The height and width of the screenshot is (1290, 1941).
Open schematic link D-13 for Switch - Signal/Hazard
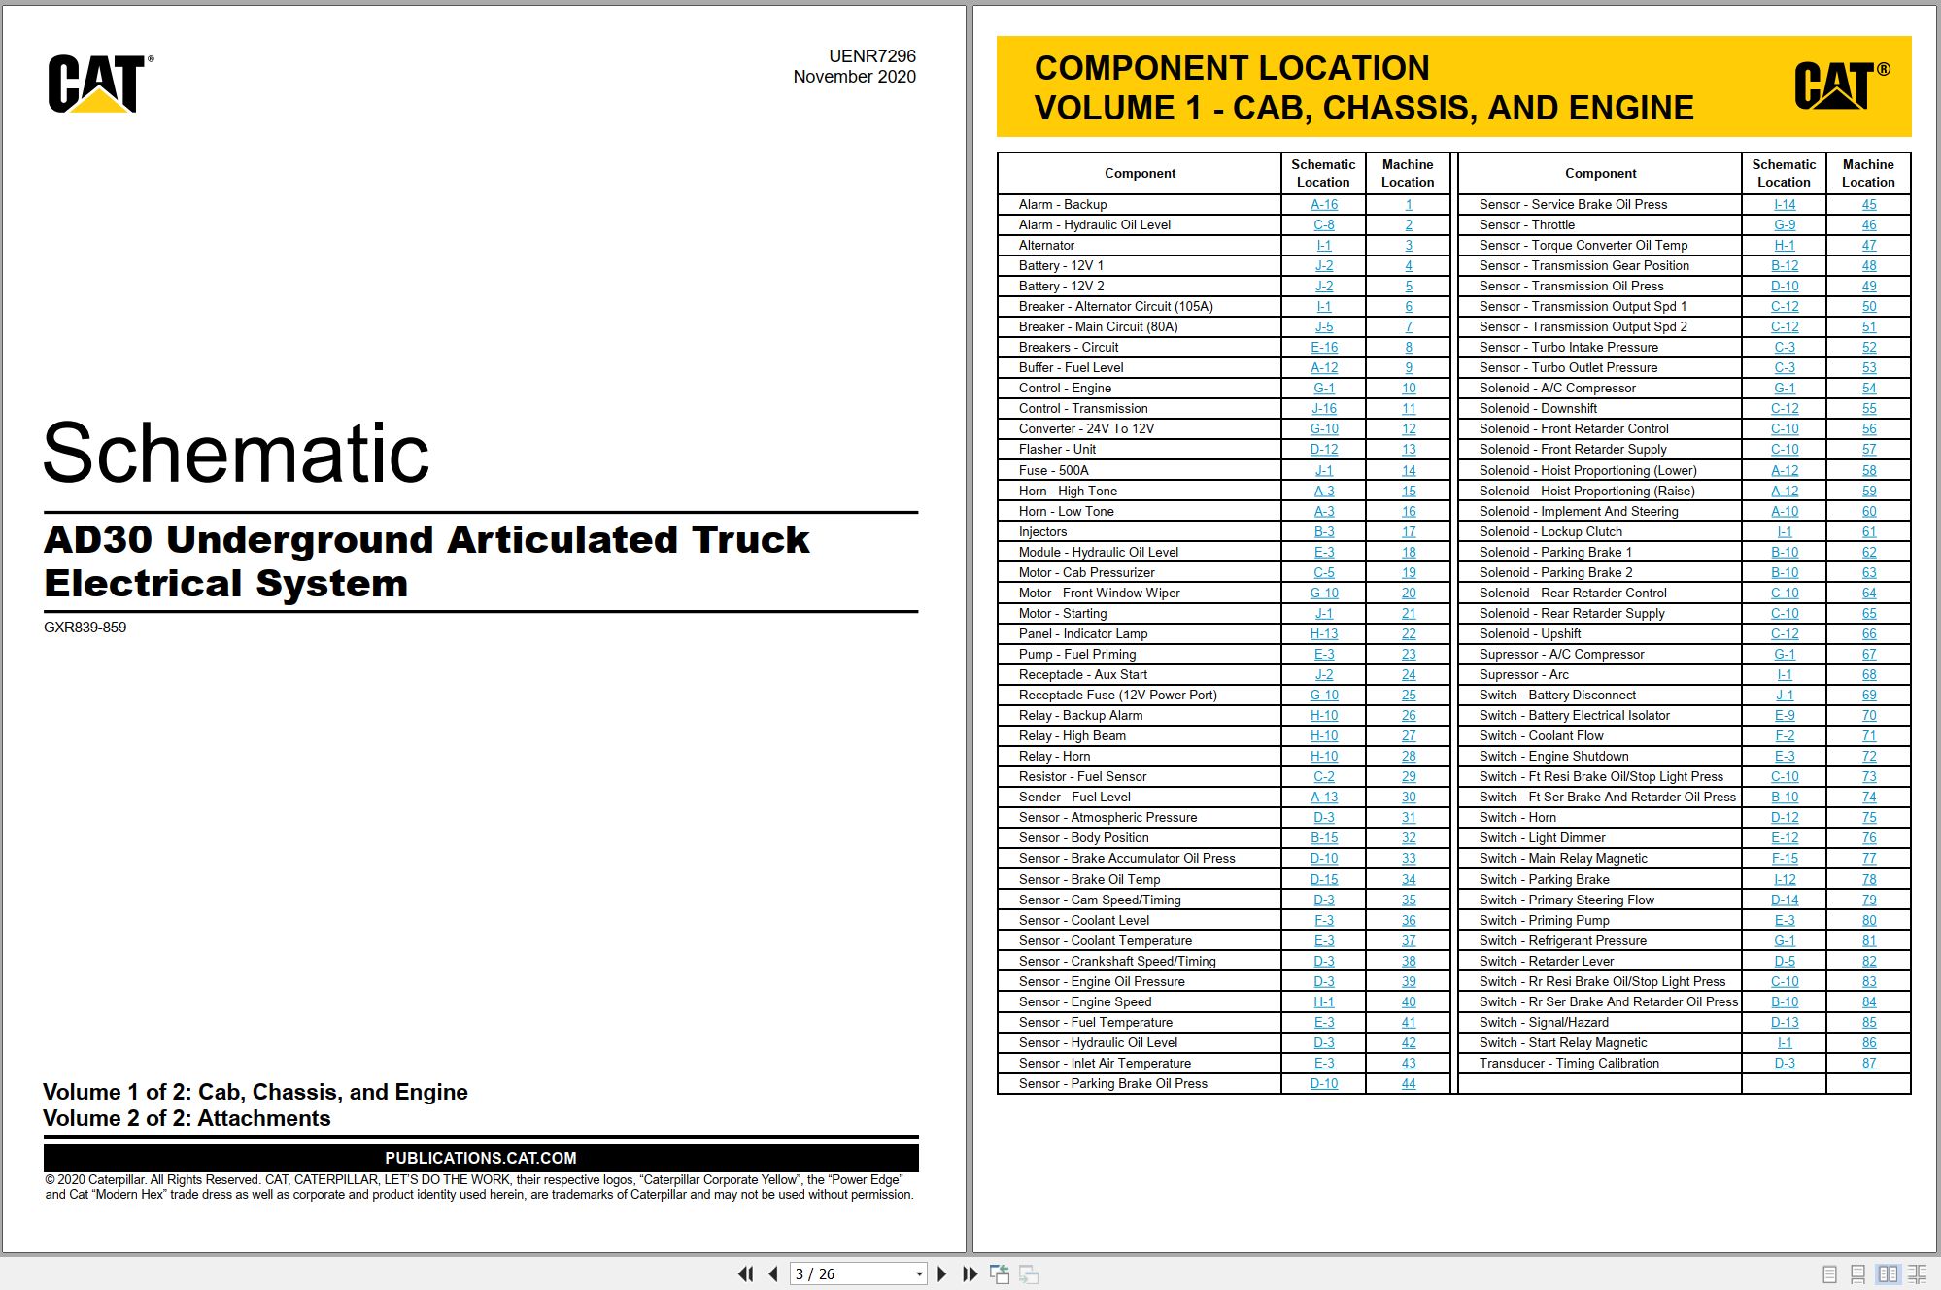(x=1785, y=1022)
